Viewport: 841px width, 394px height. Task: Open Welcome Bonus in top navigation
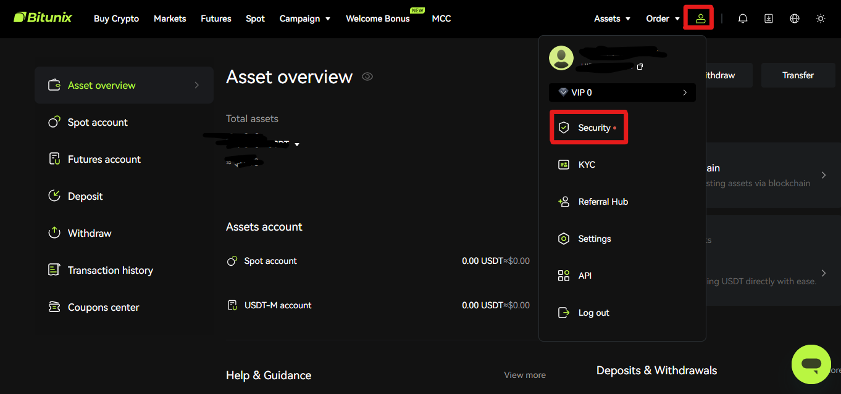(378, 18)
